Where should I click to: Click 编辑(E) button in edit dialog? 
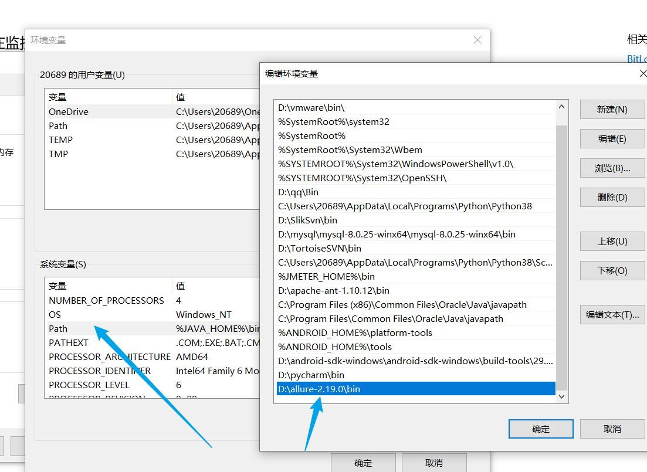pos(612,138)
